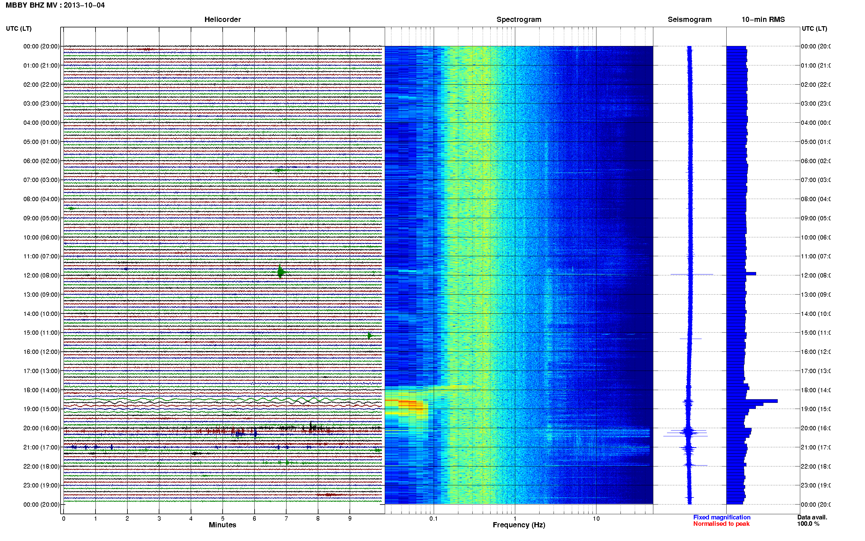Select the helicorder time label "23:00 (19:00)"

point(41,486)
